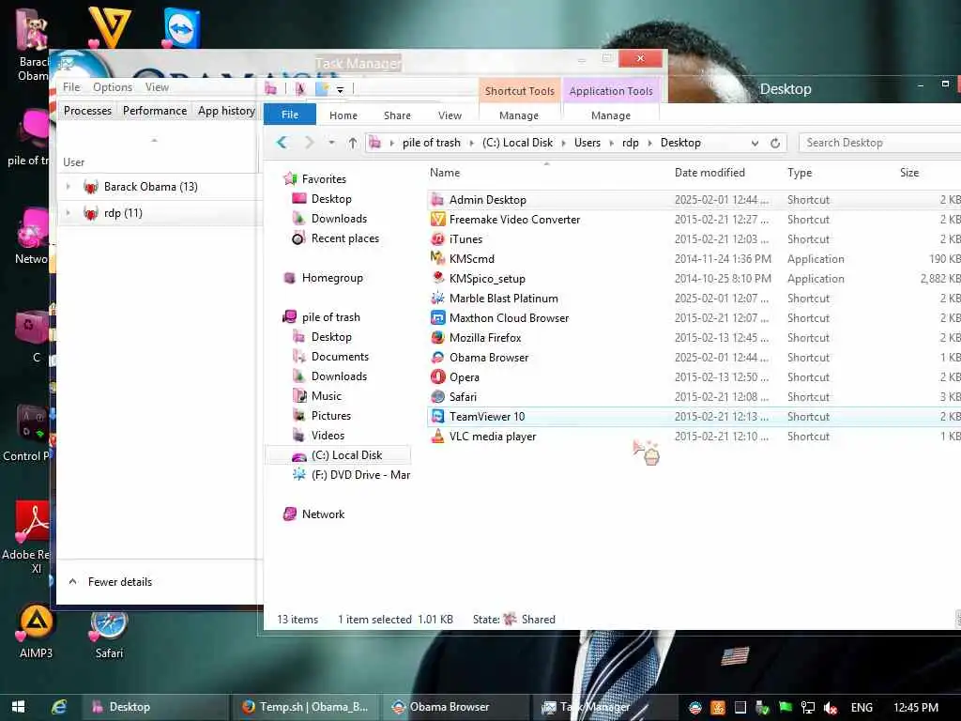Viewport: 961px width, 721px height.
Task: Click the Back arrow in Explorer
Action: (282, 143)
